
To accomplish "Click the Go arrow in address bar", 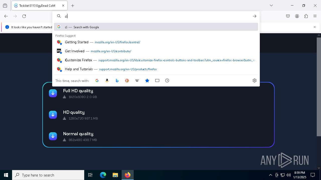I will (x=255, y=16).
